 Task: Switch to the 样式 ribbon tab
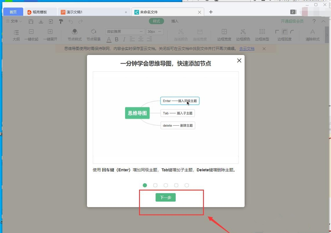click(x=156, y=21)
